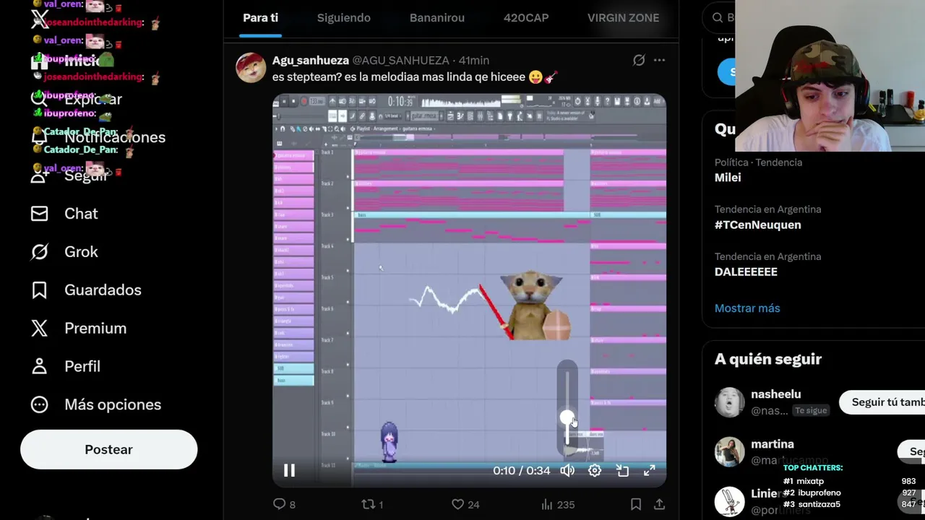Click martina's avatar
This screenshot has width=925, height=520.
tap(729, 452)
